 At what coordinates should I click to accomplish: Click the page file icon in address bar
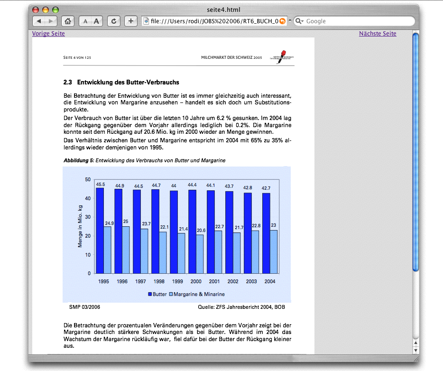click(x=147, y=21)
